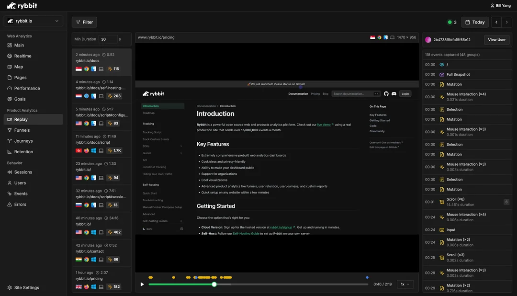Image resolution: width=517 pixels, height=296 pixels.
Task: Select the rybbit.io/contact session from list
Action: pyautogui.click(x=101, y=251)
